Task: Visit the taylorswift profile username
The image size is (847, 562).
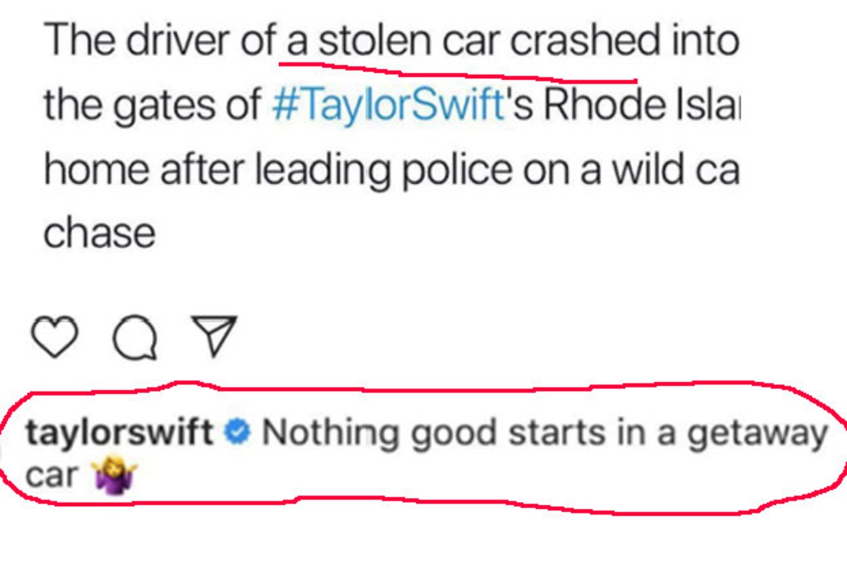Action: (x=119, y=432)
